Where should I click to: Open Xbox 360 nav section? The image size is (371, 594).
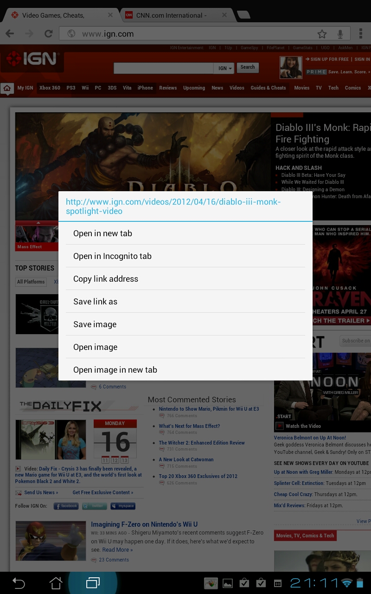[x=50, y=88]
